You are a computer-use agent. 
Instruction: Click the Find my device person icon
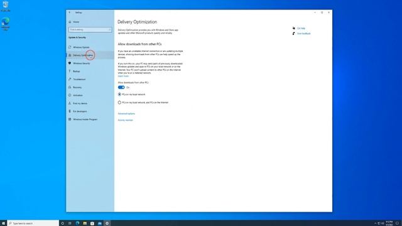coord(70,103)
